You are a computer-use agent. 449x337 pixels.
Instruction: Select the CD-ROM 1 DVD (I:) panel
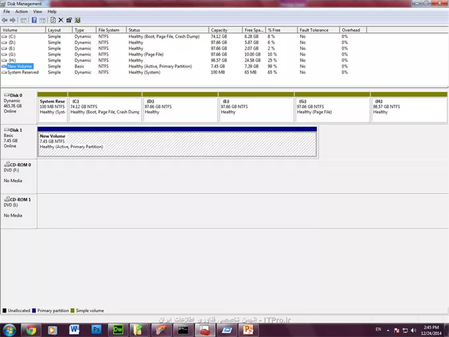click(x=19, y=212)
